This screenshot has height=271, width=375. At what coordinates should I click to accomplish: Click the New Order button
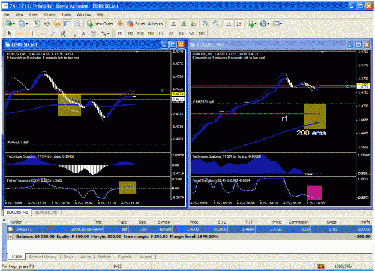coord(100,23)
